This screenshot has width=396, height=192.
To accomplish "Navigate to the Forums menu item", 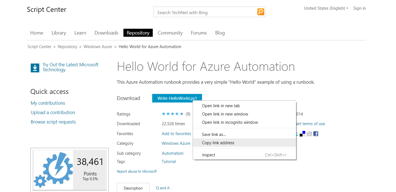I will click(x=199, y=33).
